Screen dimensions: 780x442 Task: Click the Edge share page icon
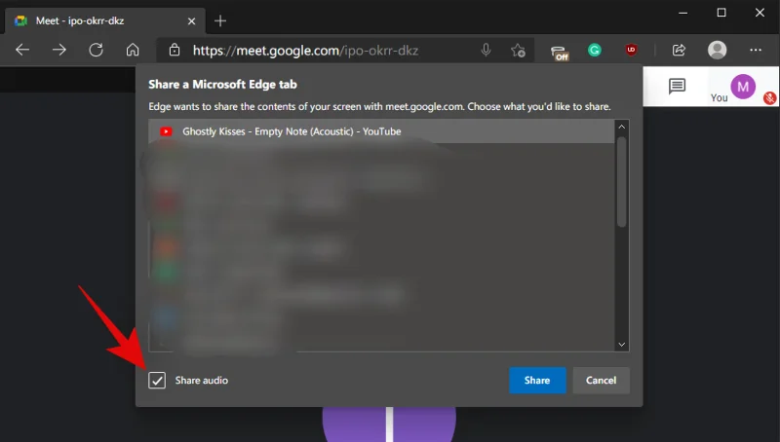pyautogui.click(x=679, y=50)
